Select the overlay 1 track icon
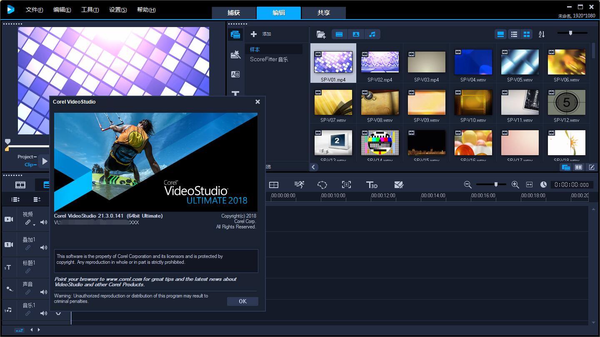 coord(9,245)
